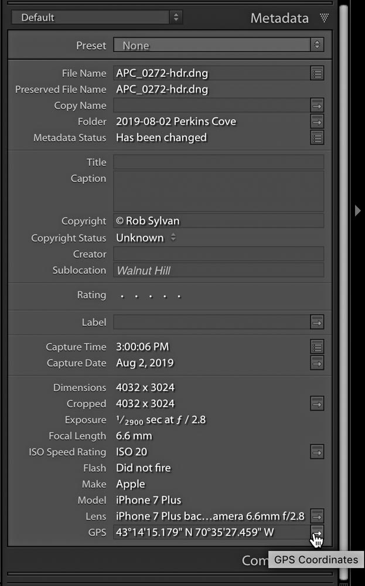Click the Sublocation Walnut Hill field
This screenshot has height=586, width=365.
coord(217,270)
